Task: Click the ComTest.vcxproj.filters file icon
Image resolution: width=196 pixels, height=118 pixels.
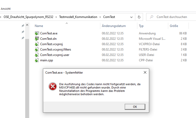Action: (37, 49)
